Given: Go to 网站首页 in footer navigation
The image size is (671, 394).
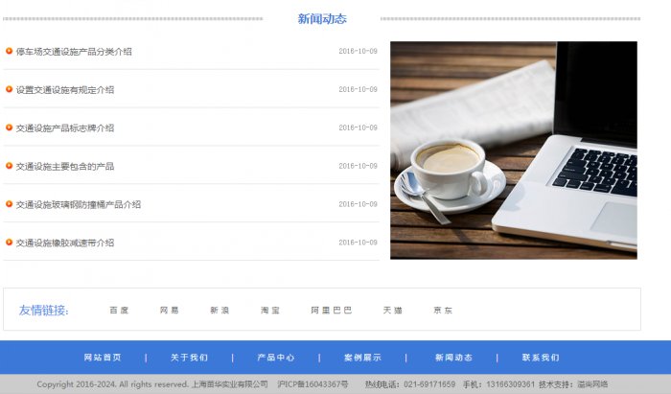Looking at the screenshot, I should coord(103,358).
